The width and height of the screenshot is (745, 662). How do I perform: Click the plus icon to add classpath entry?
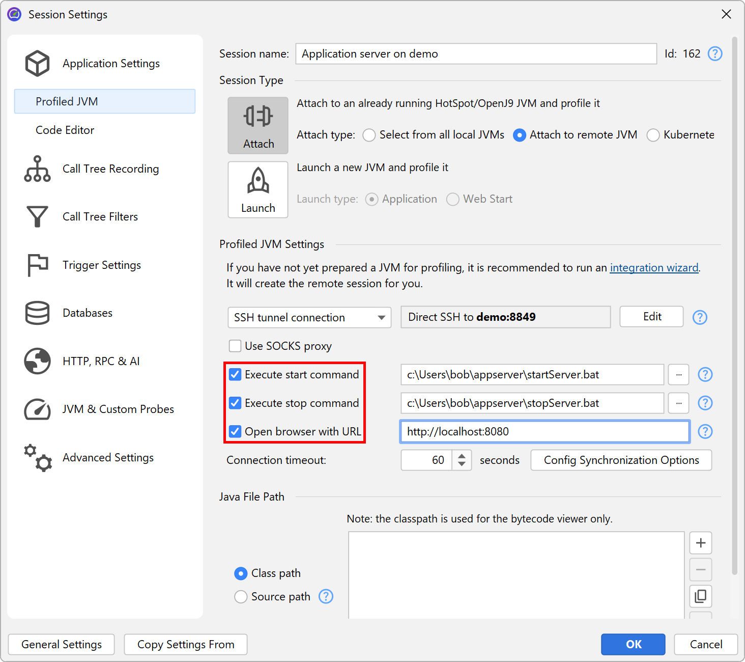[700, 543]
